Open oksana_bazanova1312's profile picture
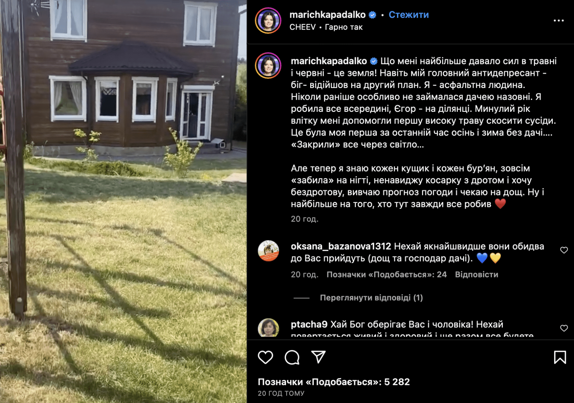 pyautogui.click(x=268, y=251)
